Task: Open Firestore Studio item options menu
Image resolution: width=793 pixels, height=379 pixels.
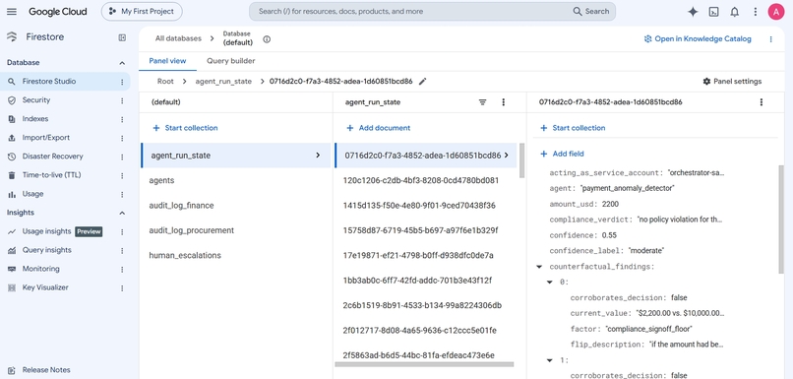Action: [122, 82]
